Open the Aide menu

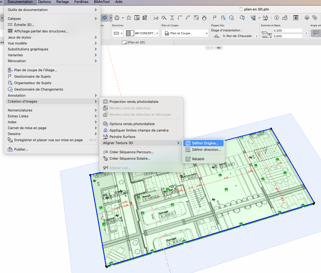[119, 2]
